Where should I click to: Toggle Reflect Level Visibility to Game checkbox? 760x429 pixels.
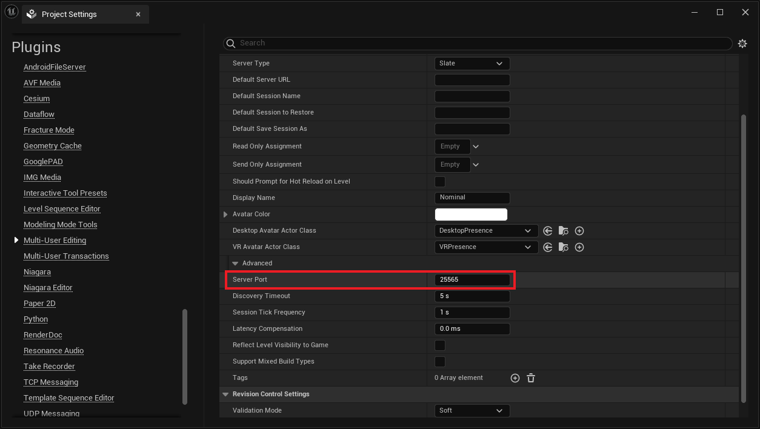440,345
